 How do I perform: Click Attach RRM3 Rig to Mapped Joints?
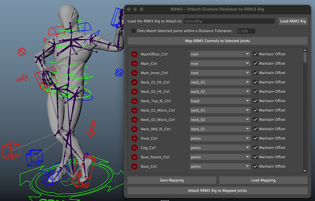tap(217, 190)
